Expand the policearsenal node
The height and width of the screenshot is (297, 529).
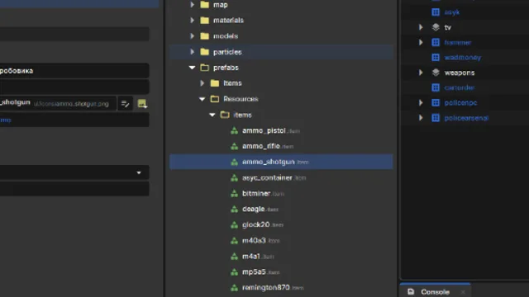pyautogui.click(x=421, y=118)
